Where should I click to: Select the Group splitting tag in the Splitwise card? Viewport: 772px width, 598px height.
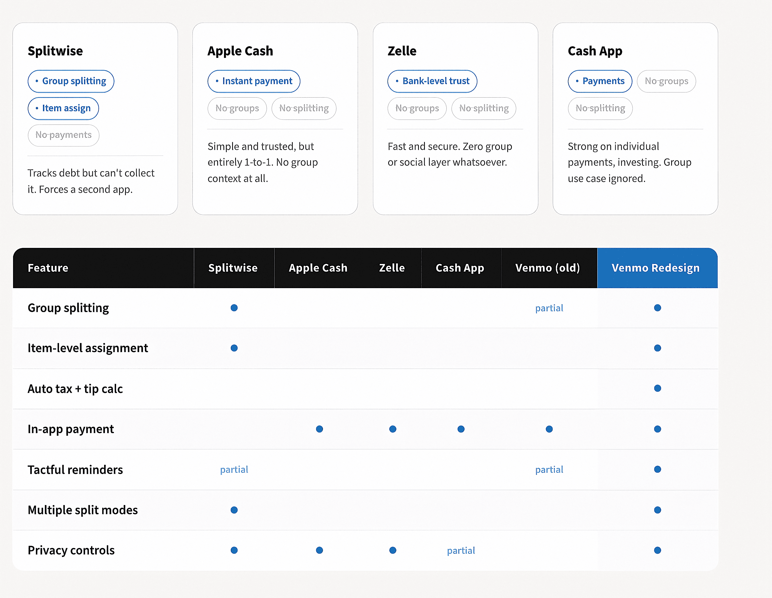coord(71,81)
